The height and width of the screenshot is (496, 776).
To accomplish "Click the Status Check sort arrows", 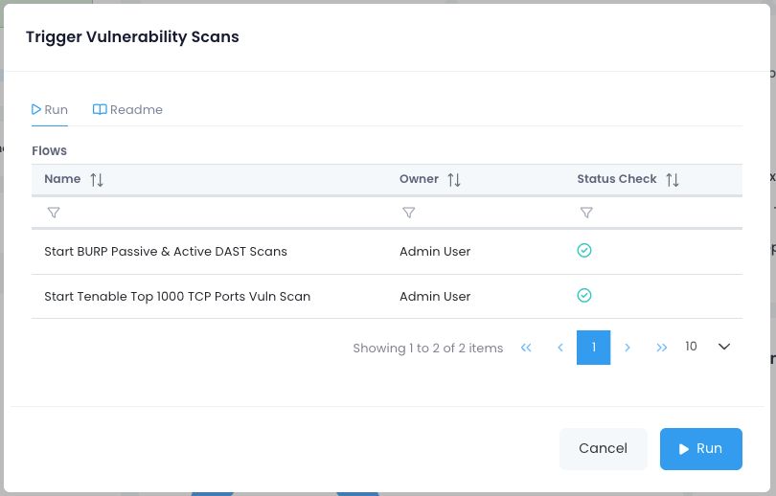I will 673,180.
